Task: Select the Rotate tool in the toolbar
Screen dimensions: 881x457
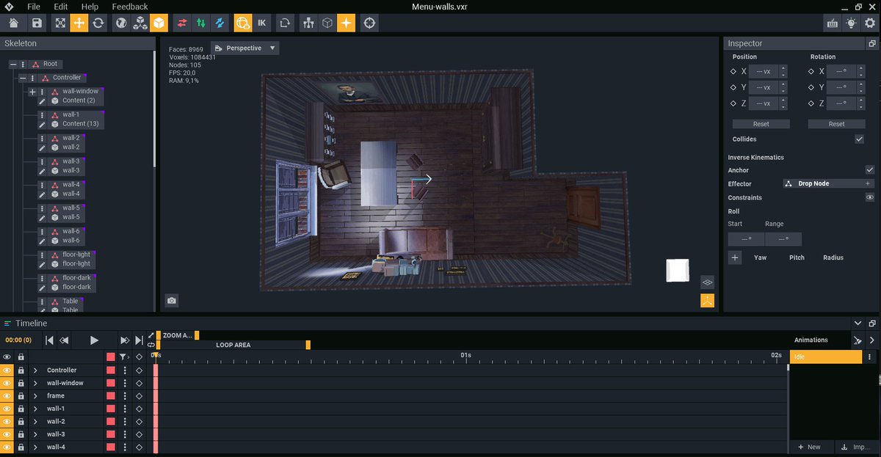Action: [99, 23]
